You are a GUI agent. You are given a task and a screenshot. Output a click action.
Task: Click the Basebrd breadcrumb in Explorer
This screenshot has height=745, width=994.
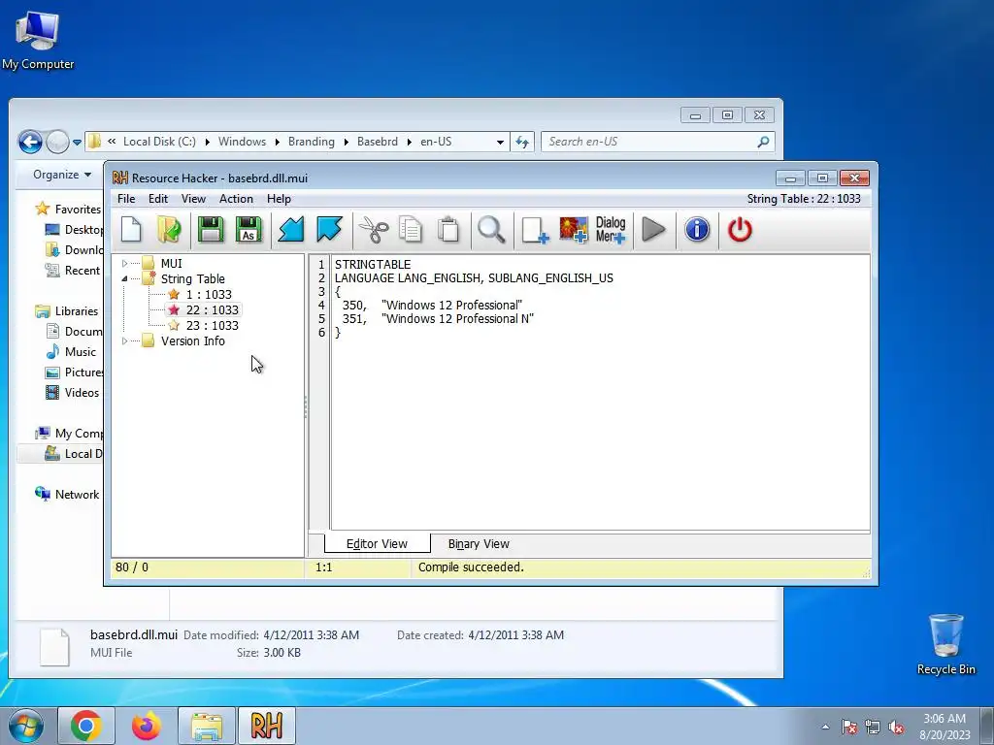378,142
